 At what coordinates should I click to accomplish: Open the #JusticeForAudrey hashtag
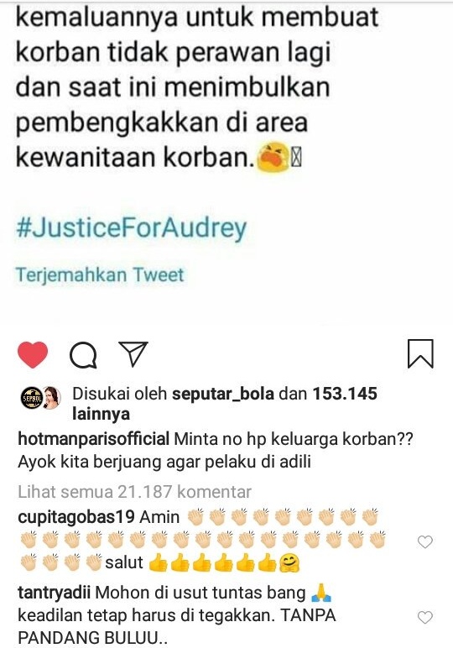pos(132,228)
